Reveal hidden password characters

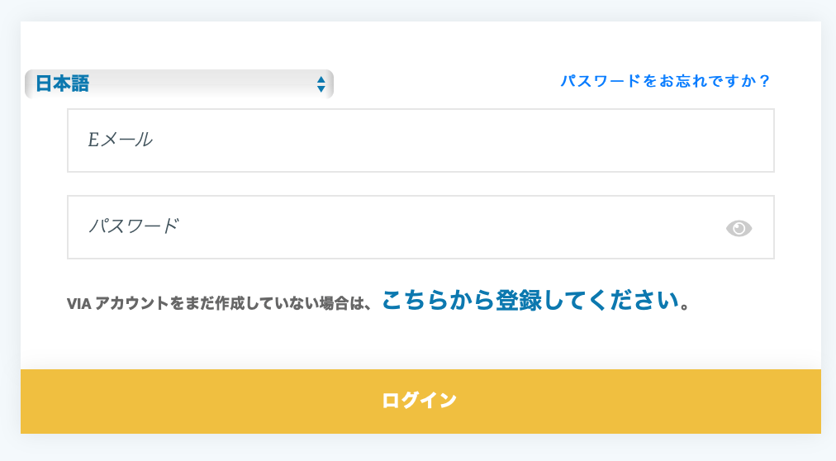click(x=739, y=228)
